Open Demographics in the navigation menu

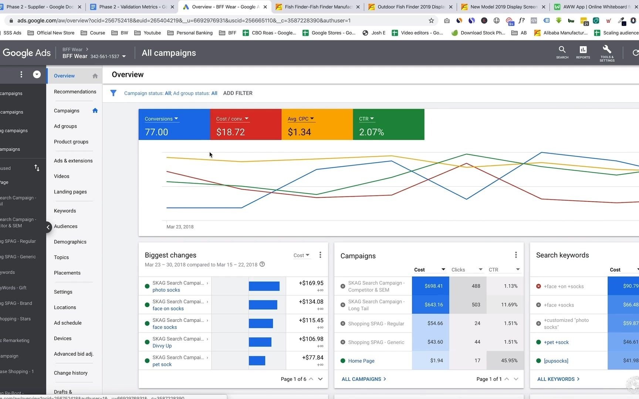point(70,242)
